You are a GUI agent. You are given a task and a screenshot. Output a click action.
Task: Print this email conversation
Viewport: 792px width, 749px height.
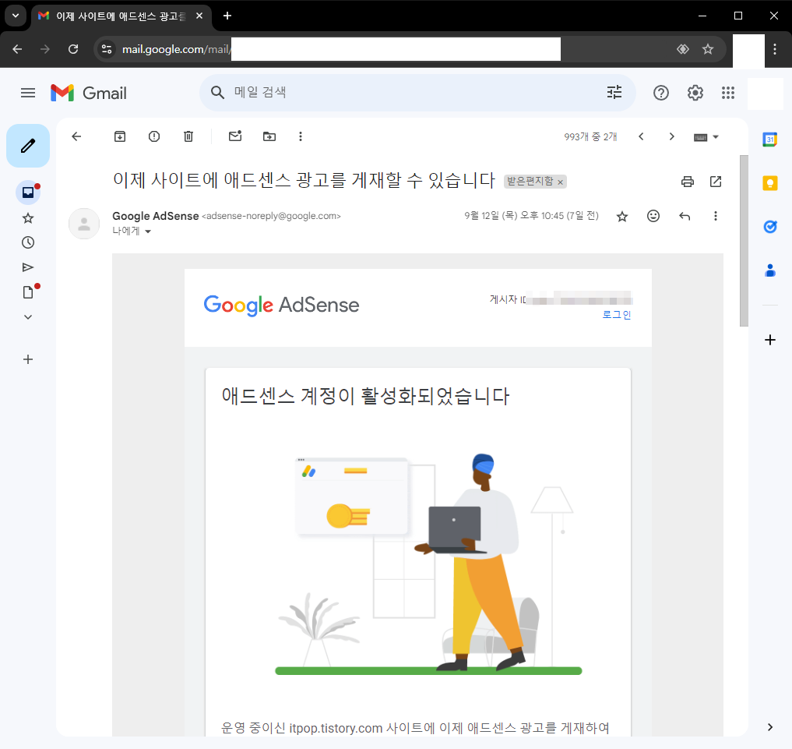coord(688,182)
